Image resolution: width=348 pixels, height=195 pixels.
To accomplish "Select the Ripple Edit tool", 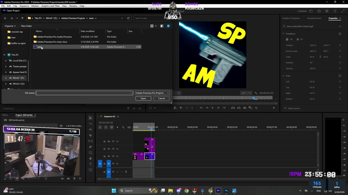I will [x=91, y=129].
